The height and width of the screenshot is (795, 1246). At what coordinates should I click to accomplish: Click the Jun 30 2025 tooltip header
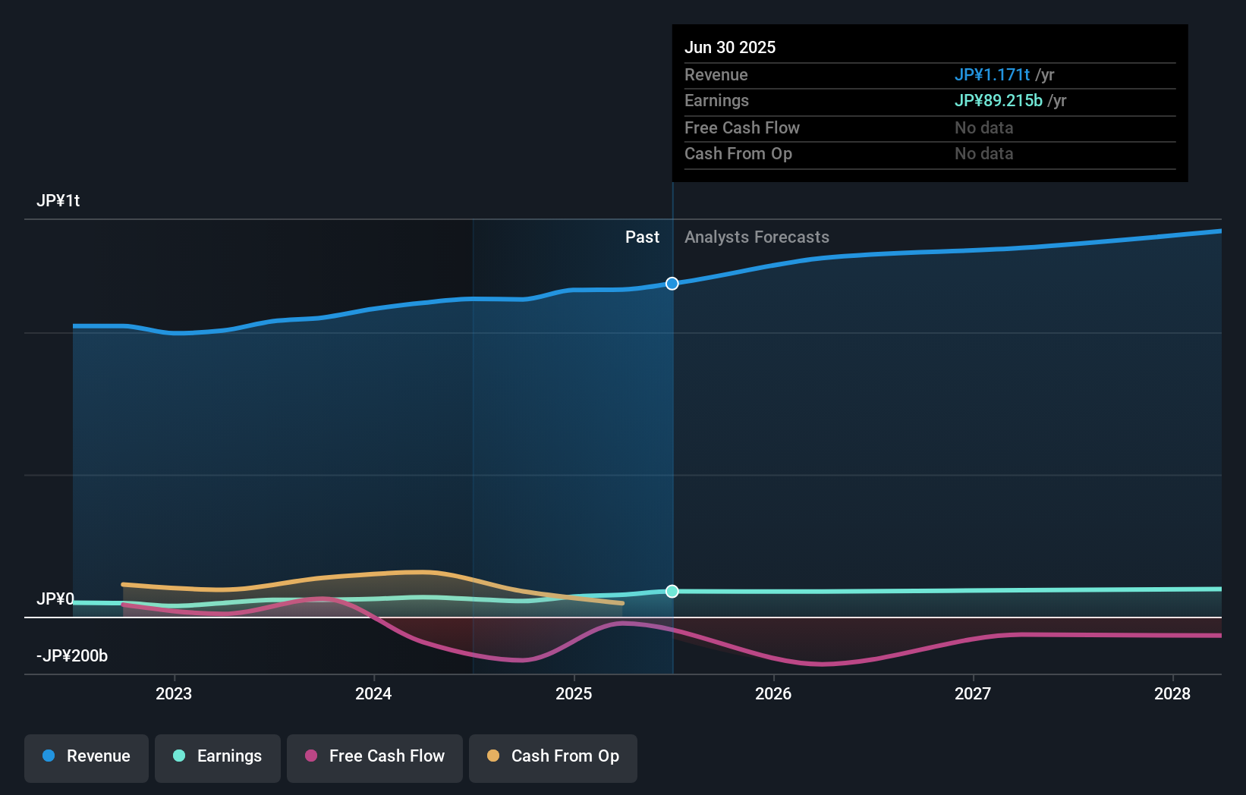tap(730, 47)
